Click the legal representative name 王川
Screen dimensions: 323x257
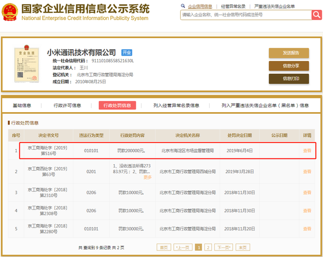coord(83,67)
